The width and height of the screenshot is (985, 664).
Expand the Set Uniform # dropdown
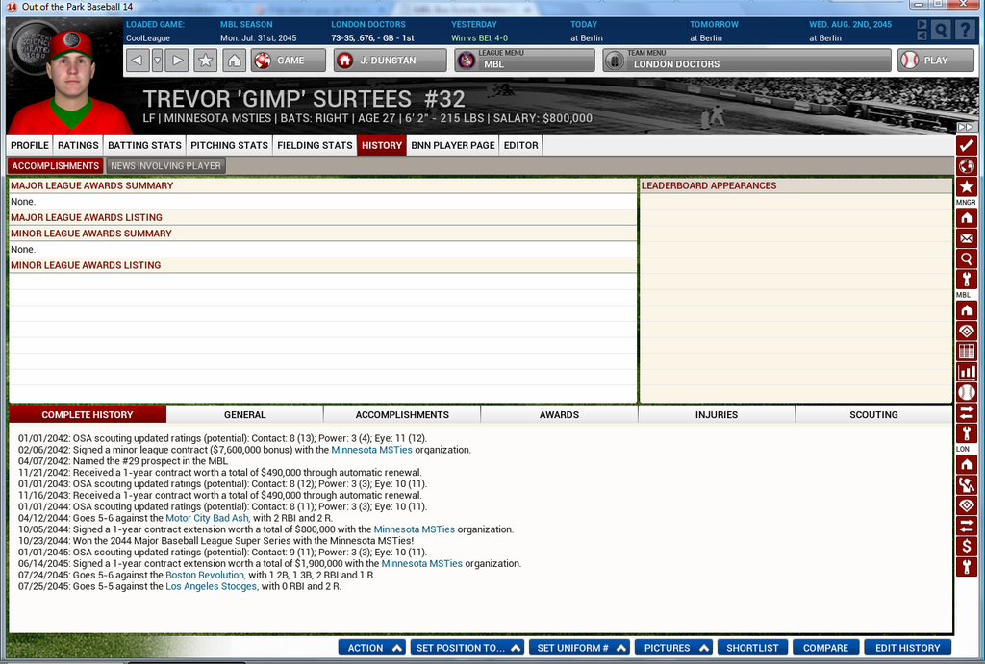(x=579, y=648)
